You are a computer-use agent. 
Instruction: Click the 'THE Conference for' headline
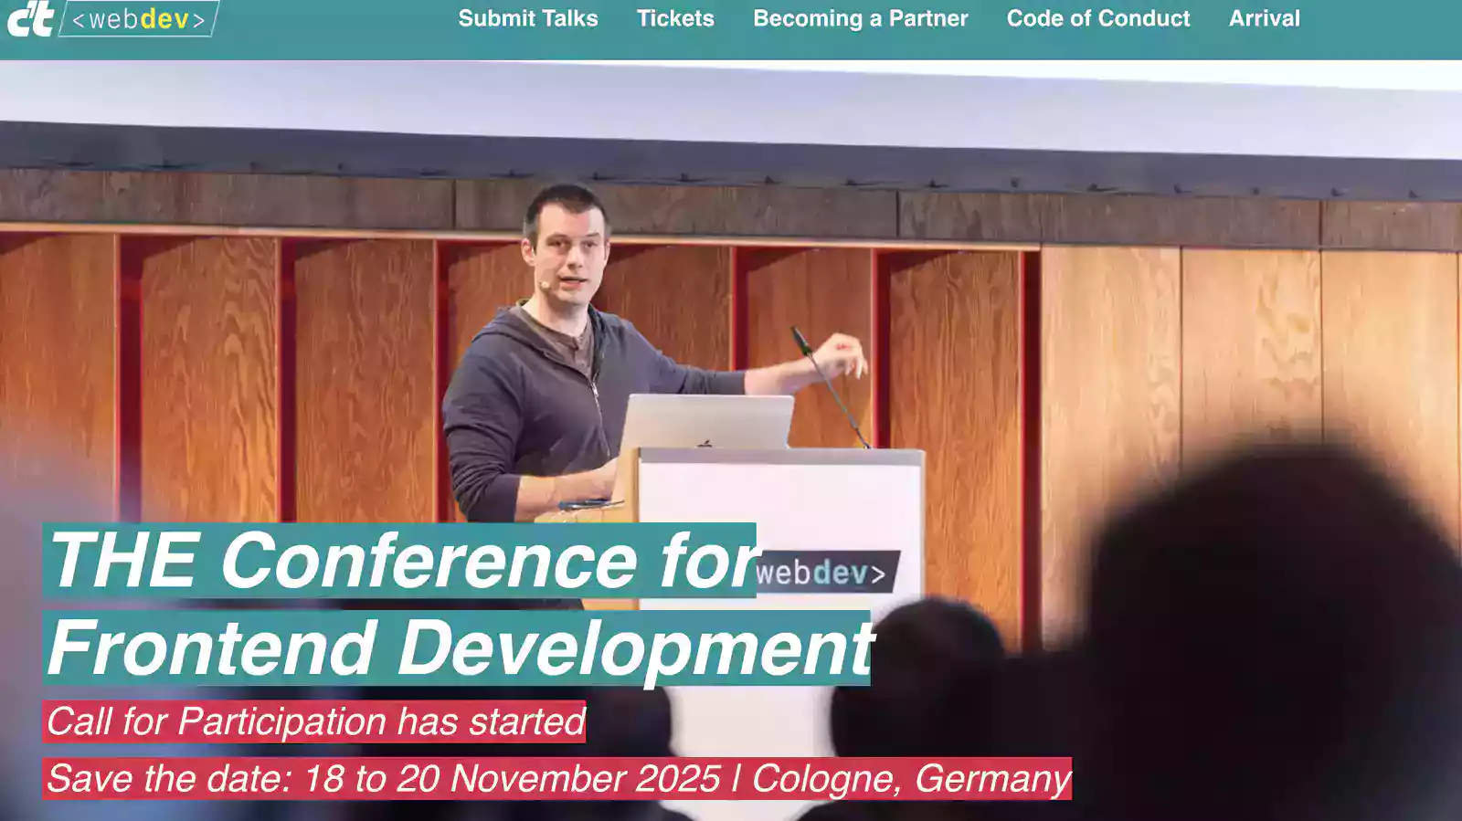399,561
